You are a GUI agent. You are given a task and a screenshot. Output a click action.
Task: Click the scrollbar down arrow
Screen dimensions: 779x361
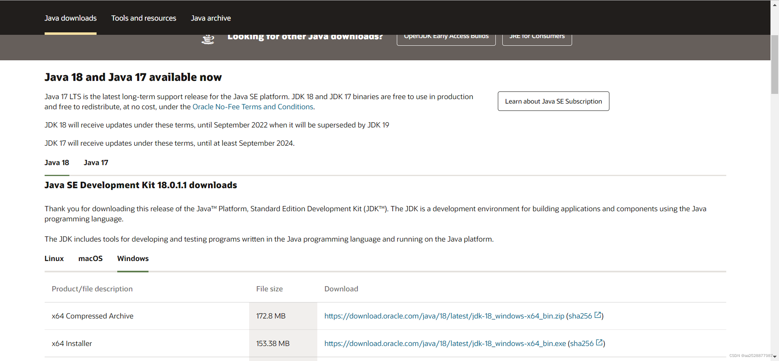(775, 357)
